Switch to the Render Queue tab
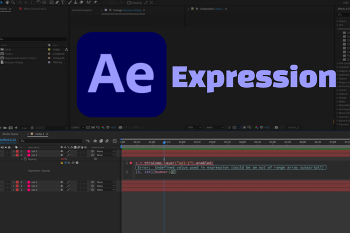This screenshot has height=233, width=350. click(x=10, y=134)
